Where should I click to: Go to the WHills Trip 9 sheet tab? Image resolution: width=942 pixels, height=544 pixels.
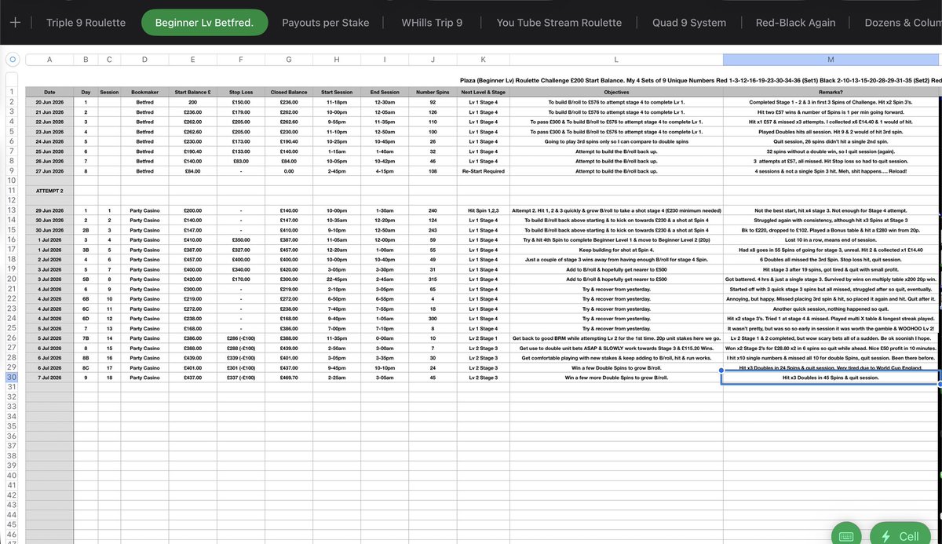point(432,23)
